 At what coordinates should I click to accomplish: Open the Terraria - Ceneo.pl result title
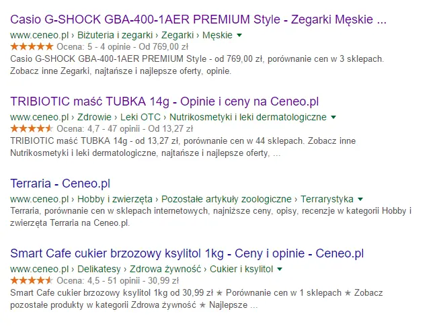[61, 184]
